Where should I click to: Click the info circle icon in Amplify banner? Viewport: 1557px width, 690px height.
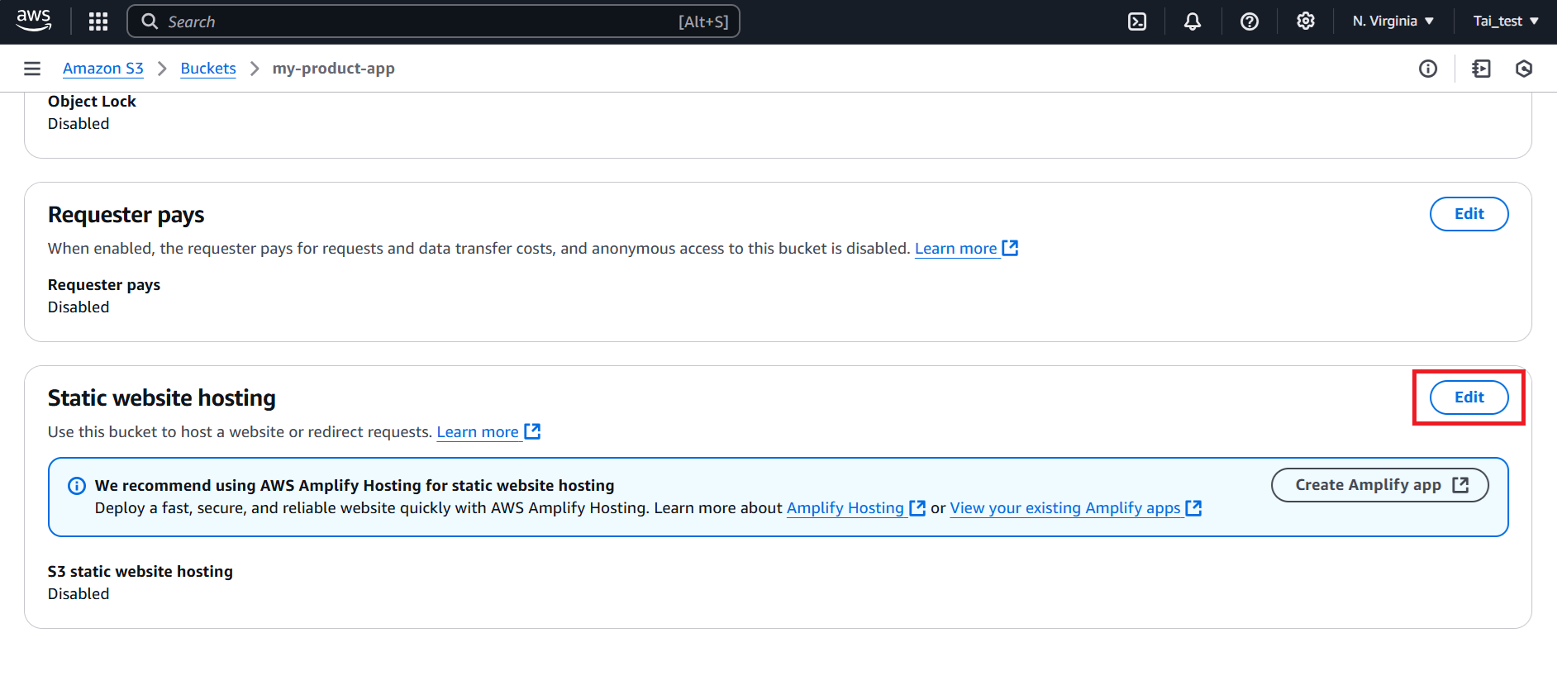pos(77,486)
